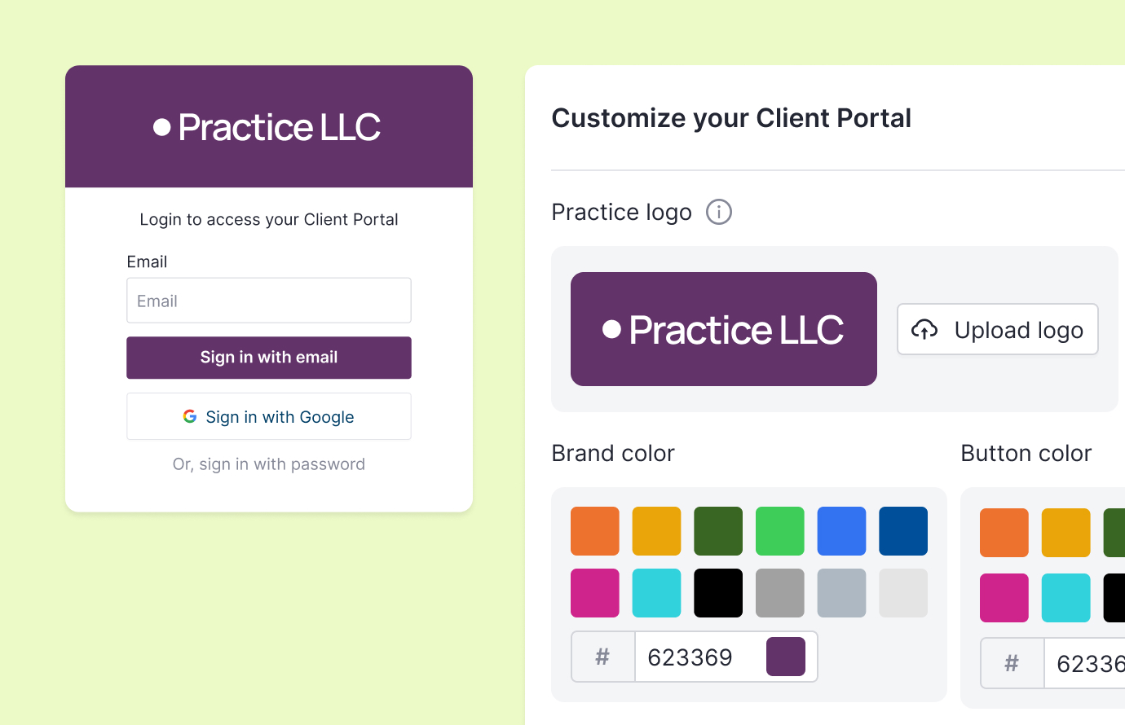Click the cloud upload icon inside Upload logo
The width and height of the screenshot is (1125, 725).
[x=925, y=329]
